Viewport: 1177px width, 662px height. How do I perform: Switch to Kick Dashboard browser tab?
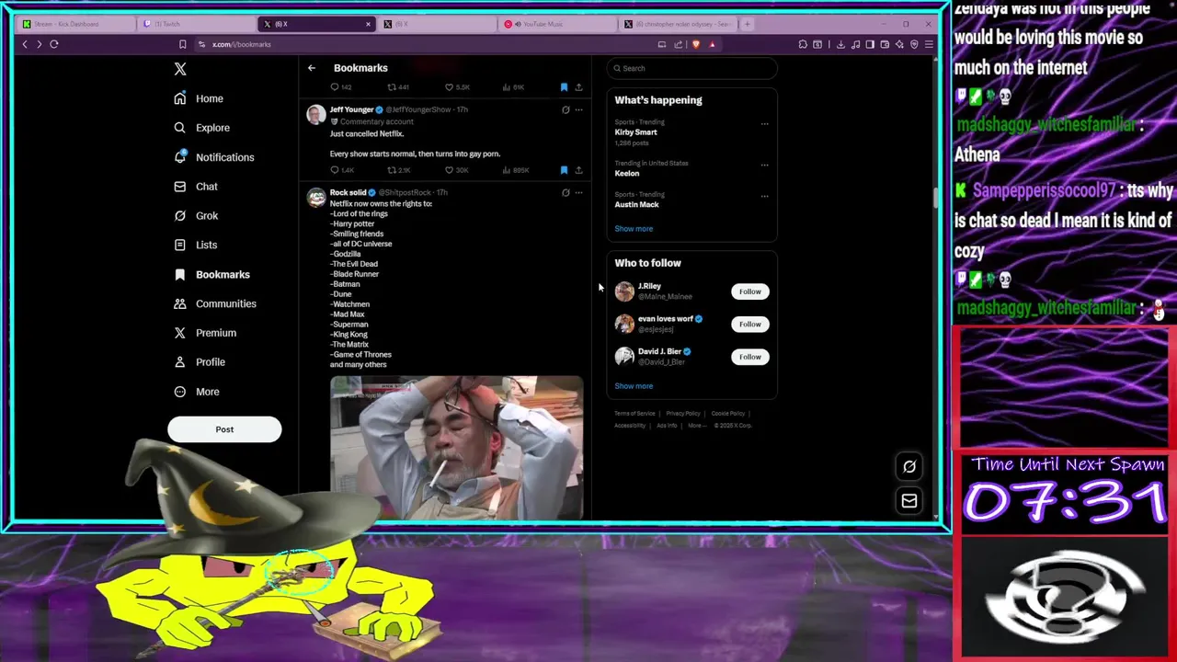tap(78, 24)
